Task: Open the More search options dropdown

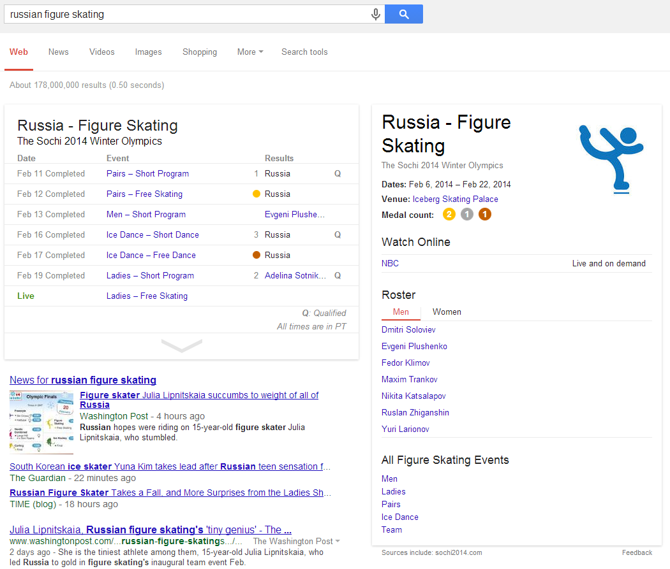Action: pyautogui.click(x=250, y=52)
